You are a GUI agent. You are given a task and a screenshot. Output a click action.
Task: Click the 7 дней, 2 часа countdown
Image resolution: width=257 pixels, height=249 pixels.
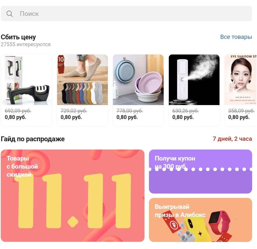coord(232,139)
